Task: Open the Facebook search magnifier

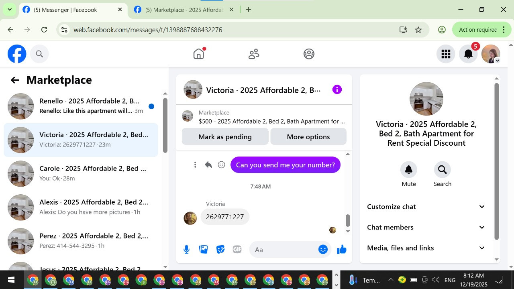Action: click(39, 54)
